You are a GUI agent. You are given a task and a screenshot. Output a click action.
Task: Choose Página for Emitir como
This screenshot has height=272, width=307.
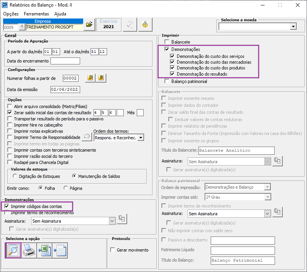coord(66,188)
